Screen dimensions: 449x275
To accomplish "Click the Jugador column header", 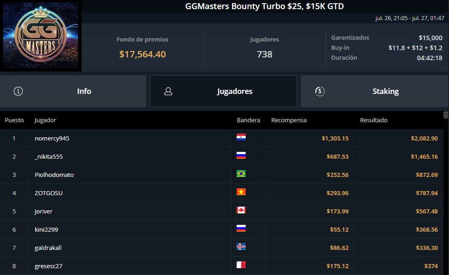I will click(x=45, y=120).
